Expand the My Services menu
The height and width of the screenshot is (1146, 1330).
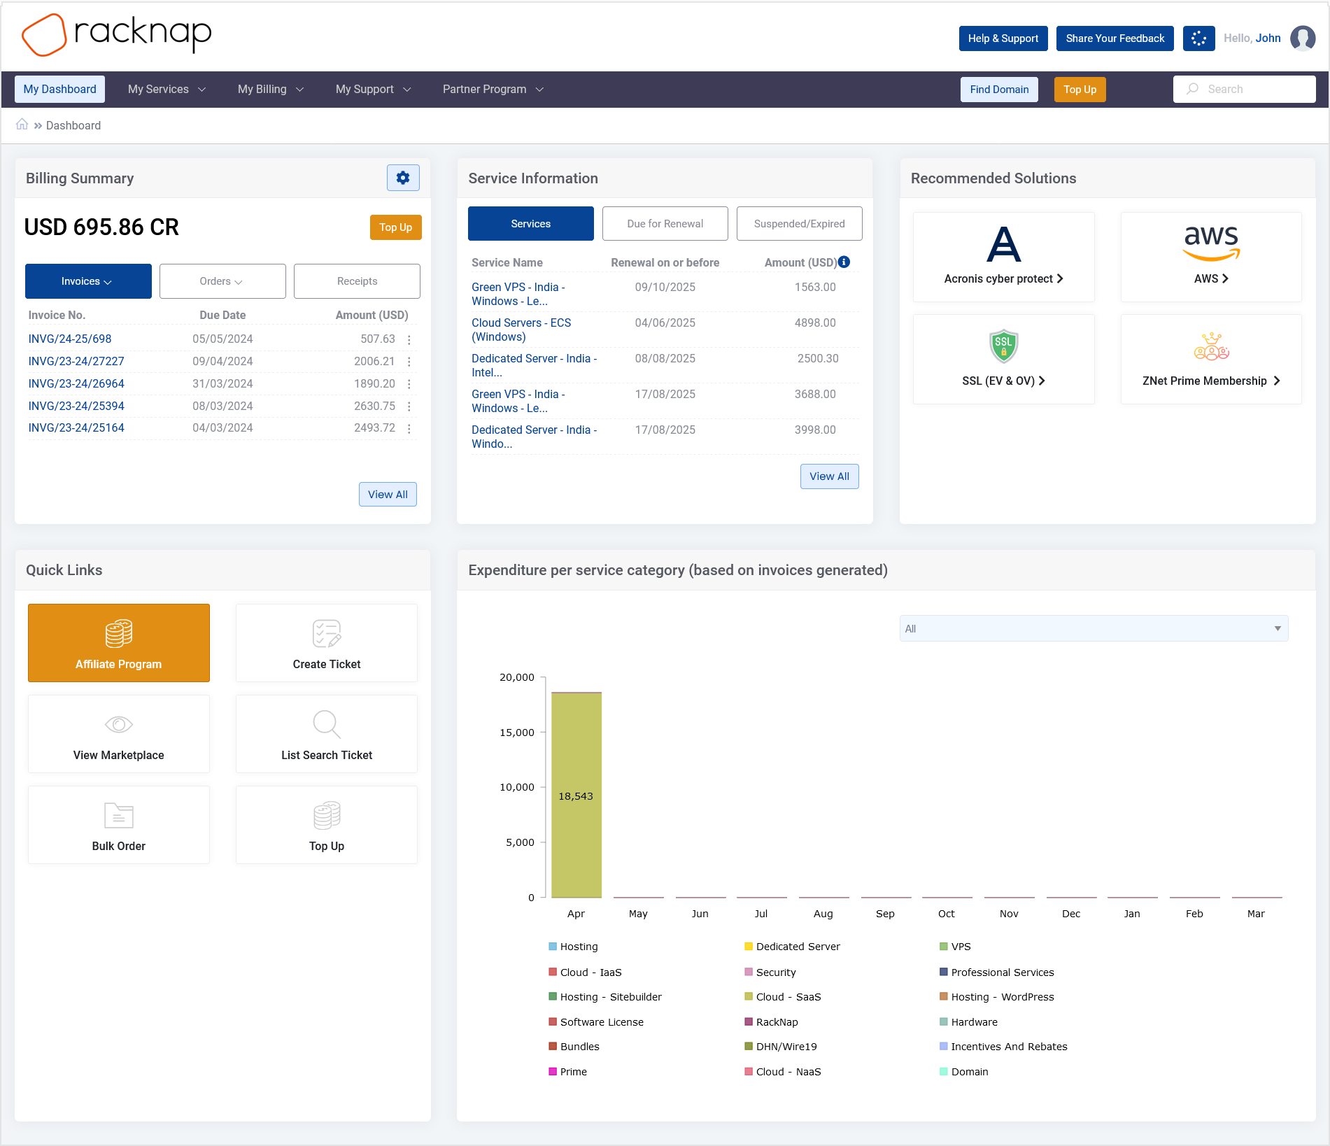[167, 90]
